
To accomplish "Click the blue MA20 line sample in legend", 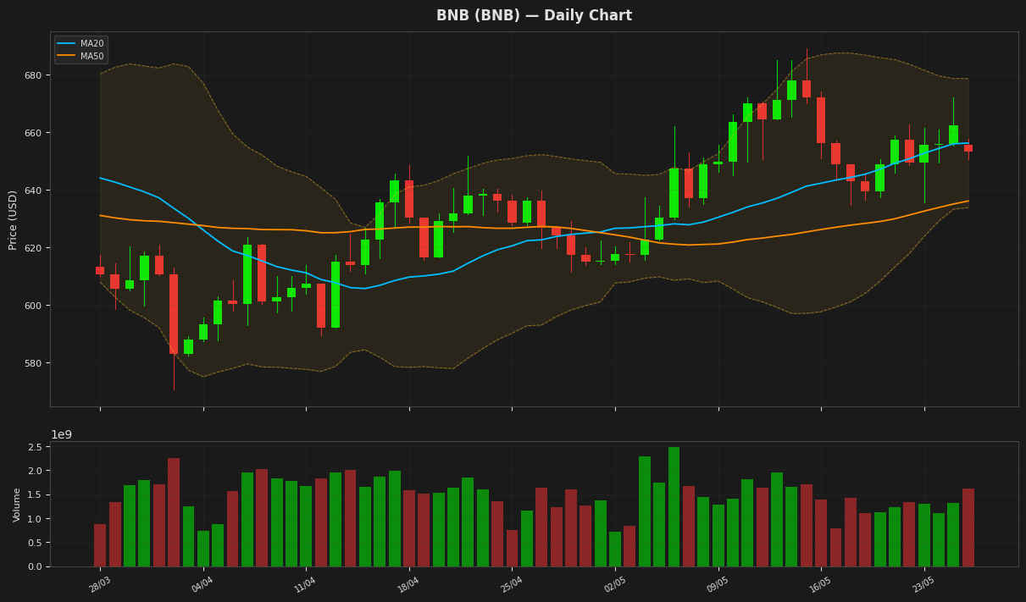I will point(66,43).
